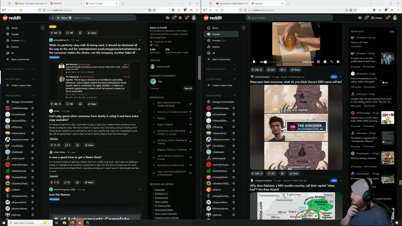Give award on AI disclosure post
Image resolution: width=402 pixels, height=226 pixels.
[80, 104]
